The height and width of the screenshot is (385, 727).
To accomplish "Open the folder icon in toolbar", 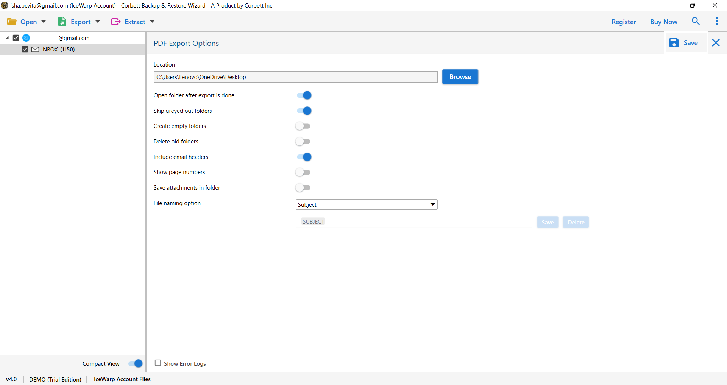I will [x=12, y=22].
